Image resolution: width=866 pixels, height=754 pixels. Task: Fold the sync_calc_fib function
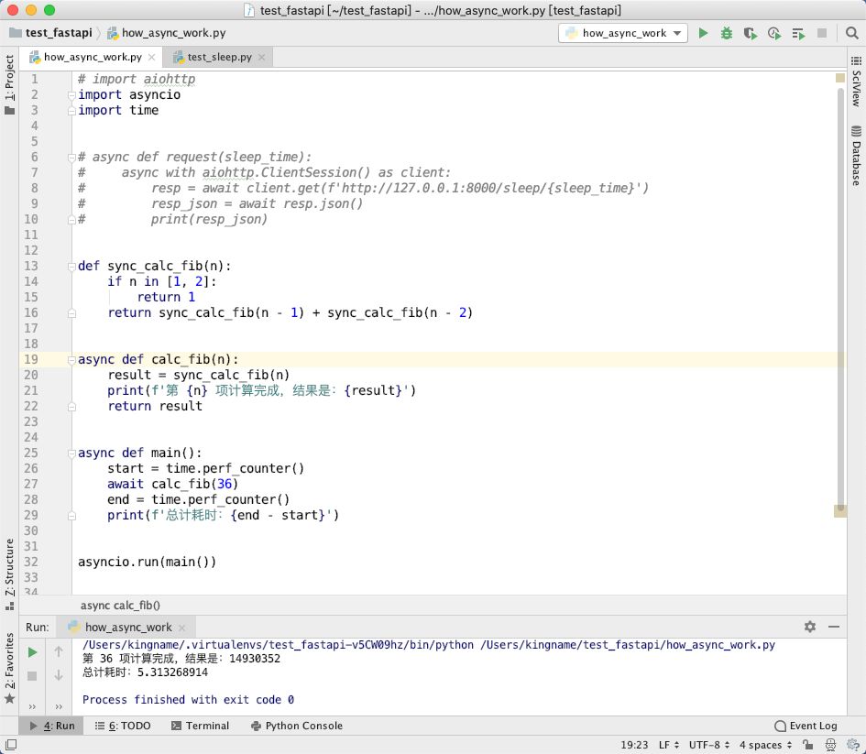71,266
